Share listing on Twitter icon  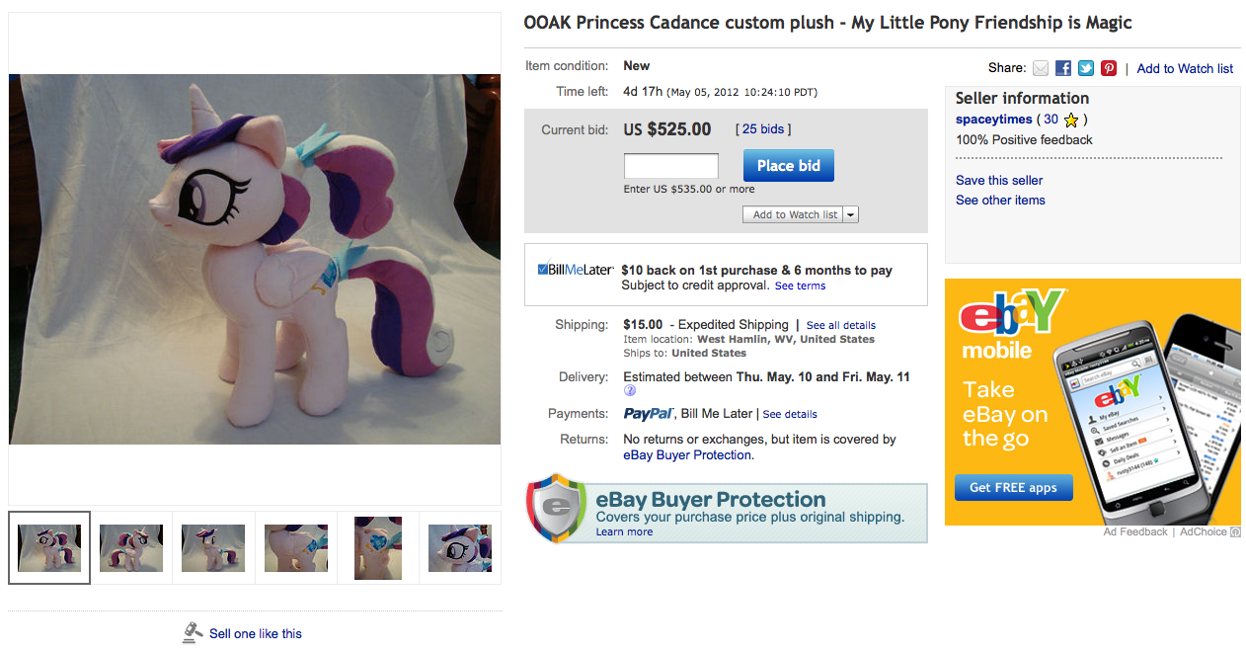pyautogui.click(x=1086, y=68)
